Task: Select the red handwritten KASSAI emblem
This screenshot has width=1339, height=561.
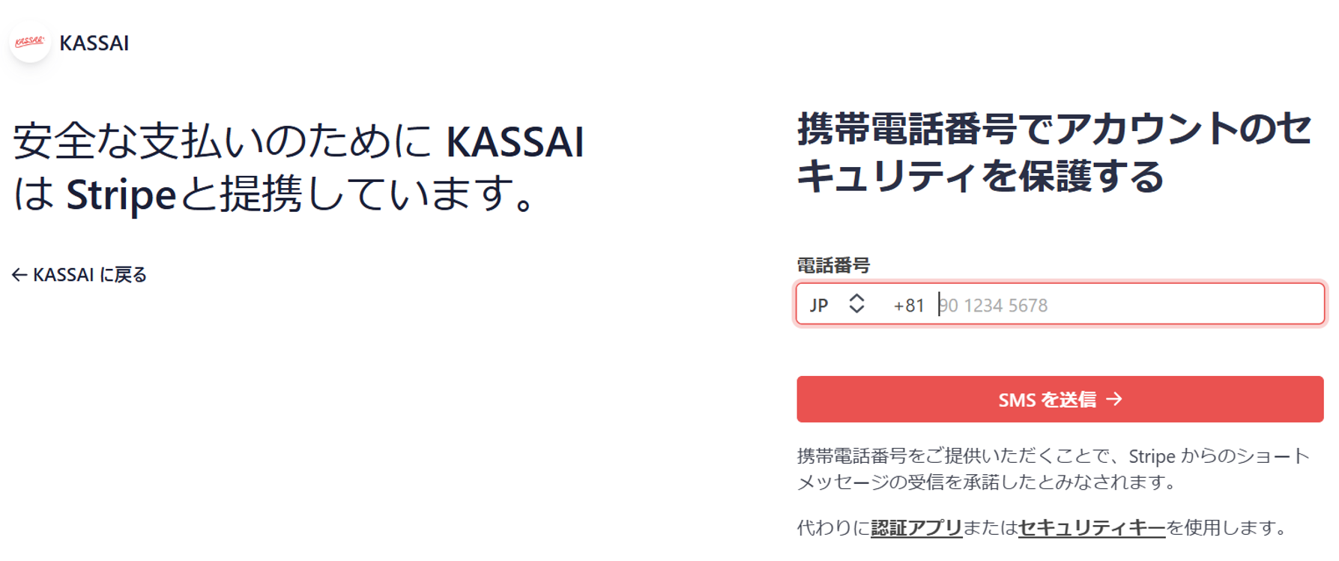Action: 31,41
